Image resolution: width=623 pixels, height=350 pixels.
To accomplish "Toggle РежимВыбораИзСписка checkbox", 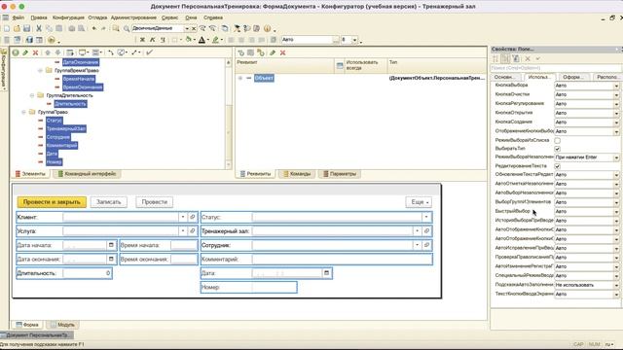I will pos(558,140).
